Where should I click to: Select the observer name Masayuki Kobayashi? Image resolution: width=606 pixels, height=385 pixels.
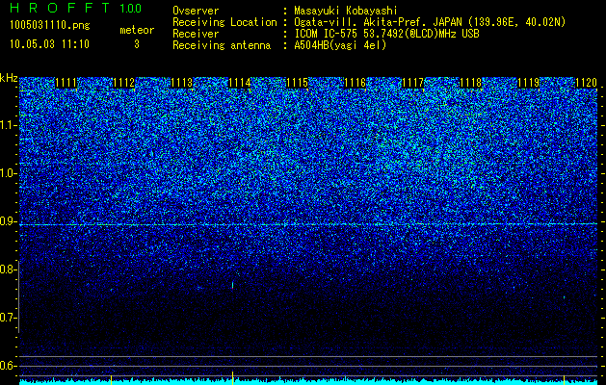(x=345, y=11)
